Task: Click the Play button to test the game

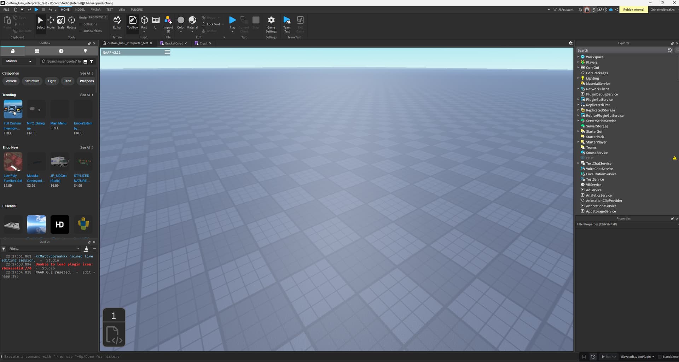Action: coord(232,21)
